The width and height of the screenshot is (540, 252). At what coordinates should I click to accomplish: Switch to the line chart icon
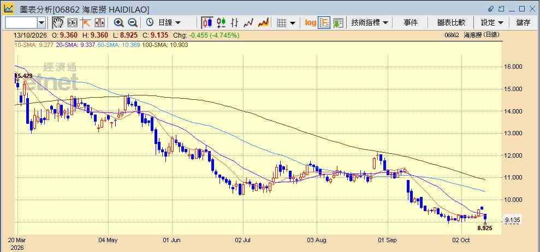tap(248, 23)
